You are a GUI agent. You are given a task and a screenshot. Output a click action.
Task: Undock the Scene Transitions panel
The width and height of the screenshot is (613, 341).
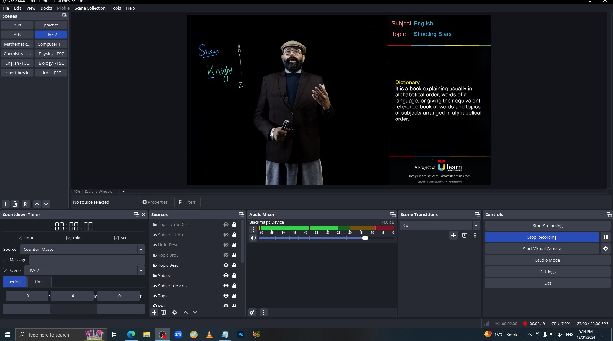click(477, 214)
